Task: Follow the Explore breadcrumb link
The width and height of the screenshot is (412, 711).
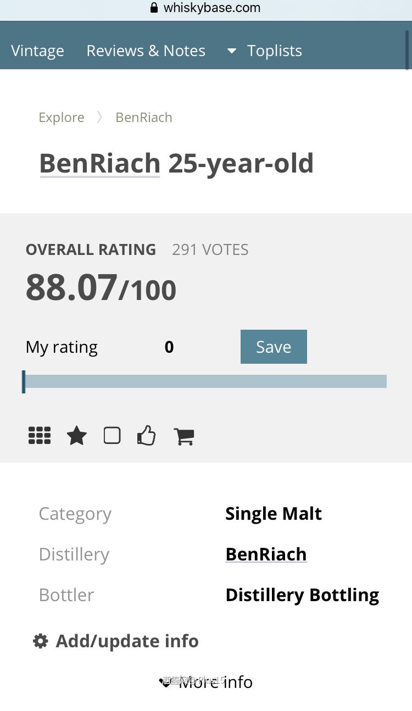Action: click(62, 118)
